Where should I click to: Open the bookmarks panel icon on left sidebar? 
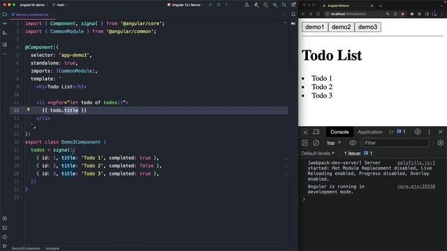tap(5, 45)
